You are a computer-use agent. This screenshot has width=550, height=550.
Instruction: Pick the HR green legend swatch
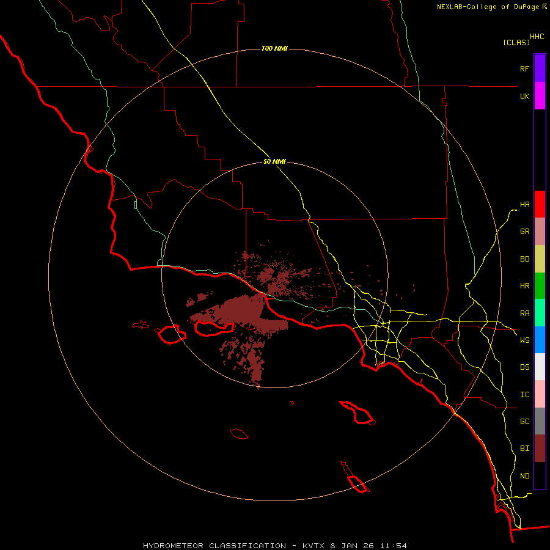(540, 286)
